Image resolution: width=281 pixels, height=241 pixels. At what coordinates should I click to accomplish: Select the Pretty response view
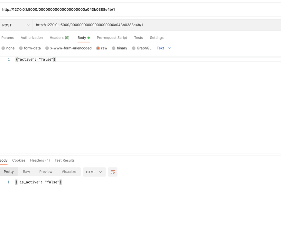(x=9, y=172)
